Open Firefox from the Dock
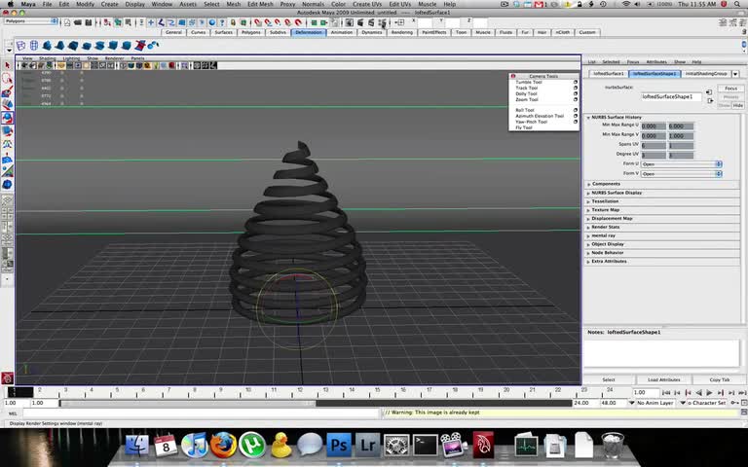The image size is (748, 467). tap(223, 445)
